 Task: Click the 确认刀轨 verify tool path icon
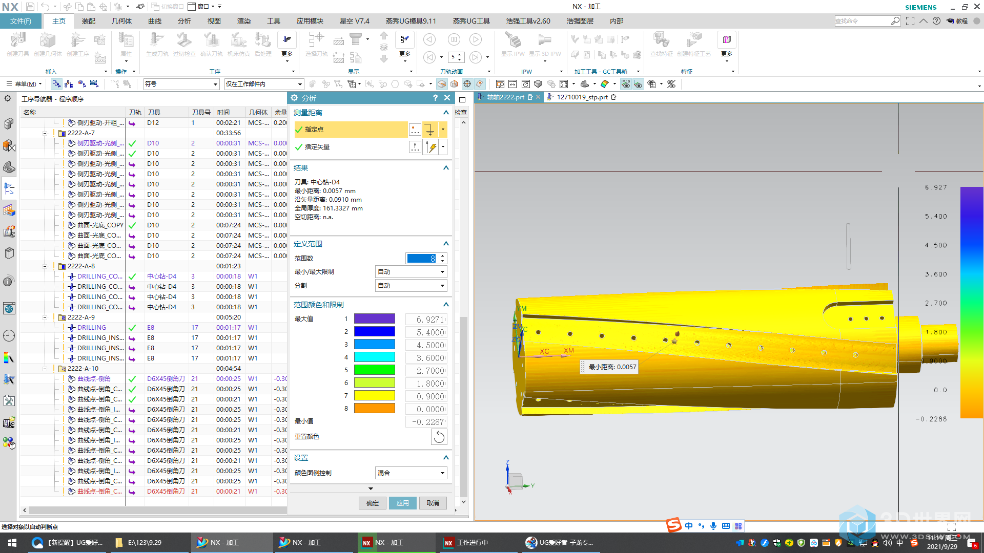point(211,44)
